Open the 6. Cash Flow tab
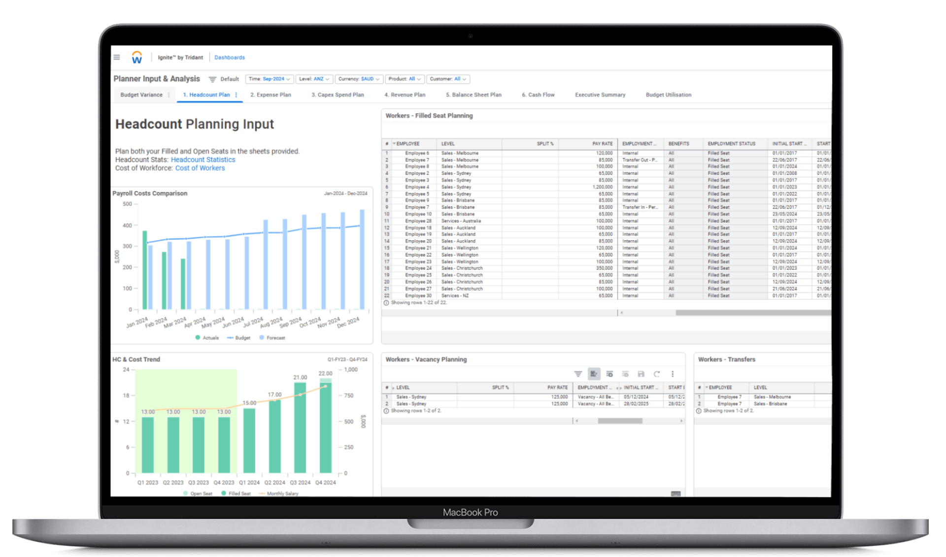946x557 pixels. point(538,95)
